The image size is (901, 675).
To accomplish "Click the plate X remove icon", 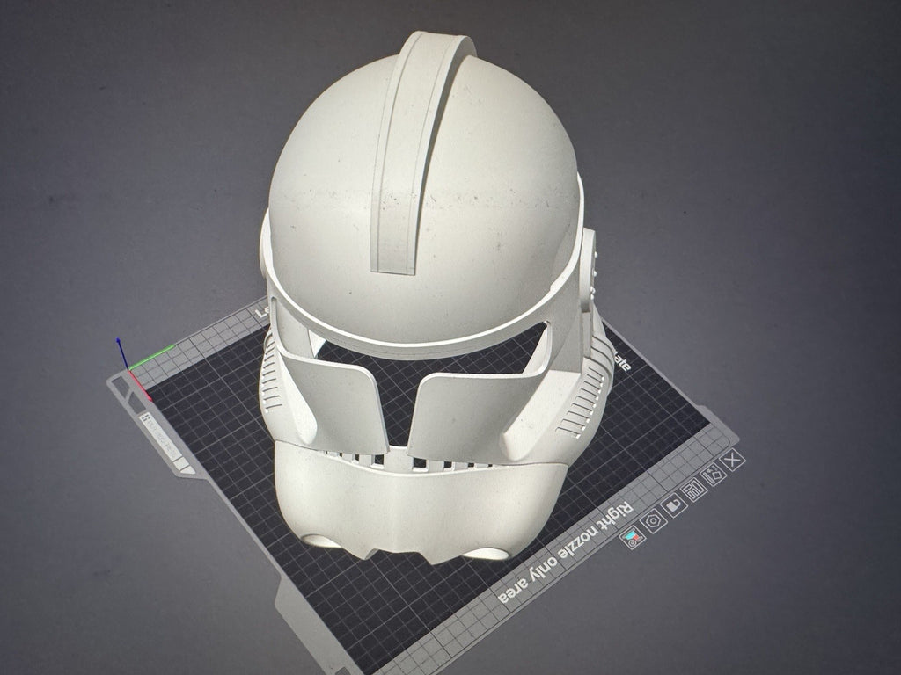I will 733,461.
